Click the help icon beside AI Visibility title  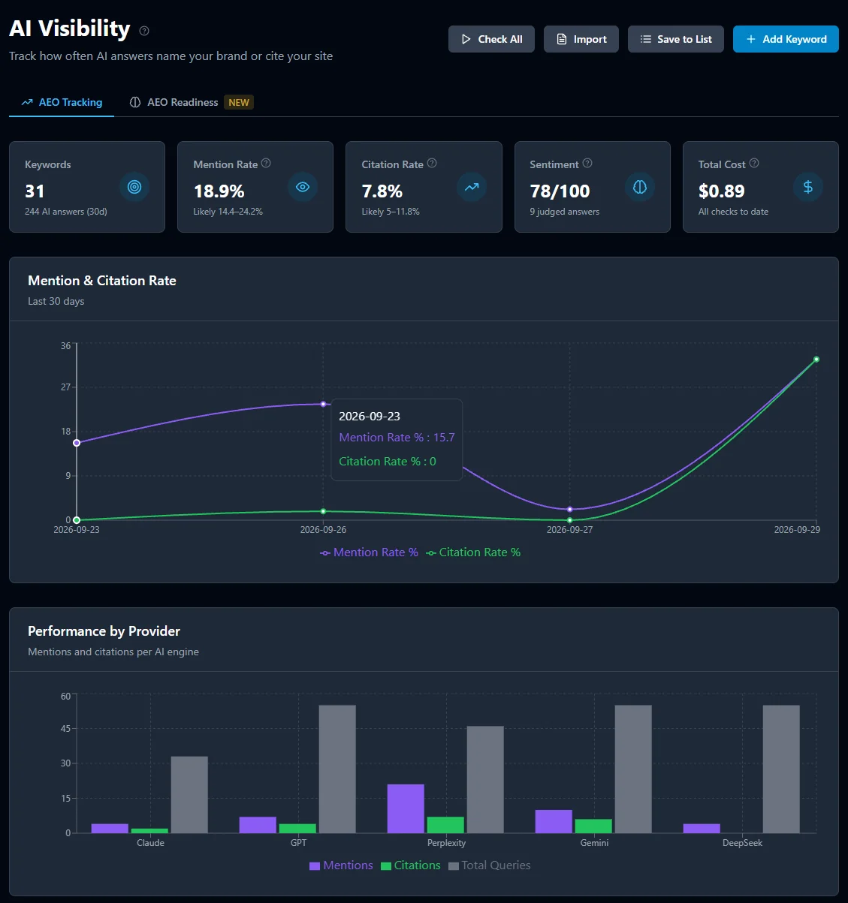(x=144, y=31)
